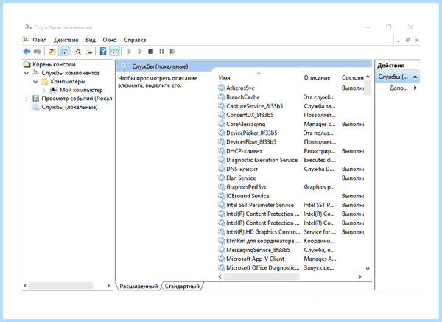Click the services list horizontal scrollbar thumb
This screenshot has height=322, width=442.
[x=262, y=276]
